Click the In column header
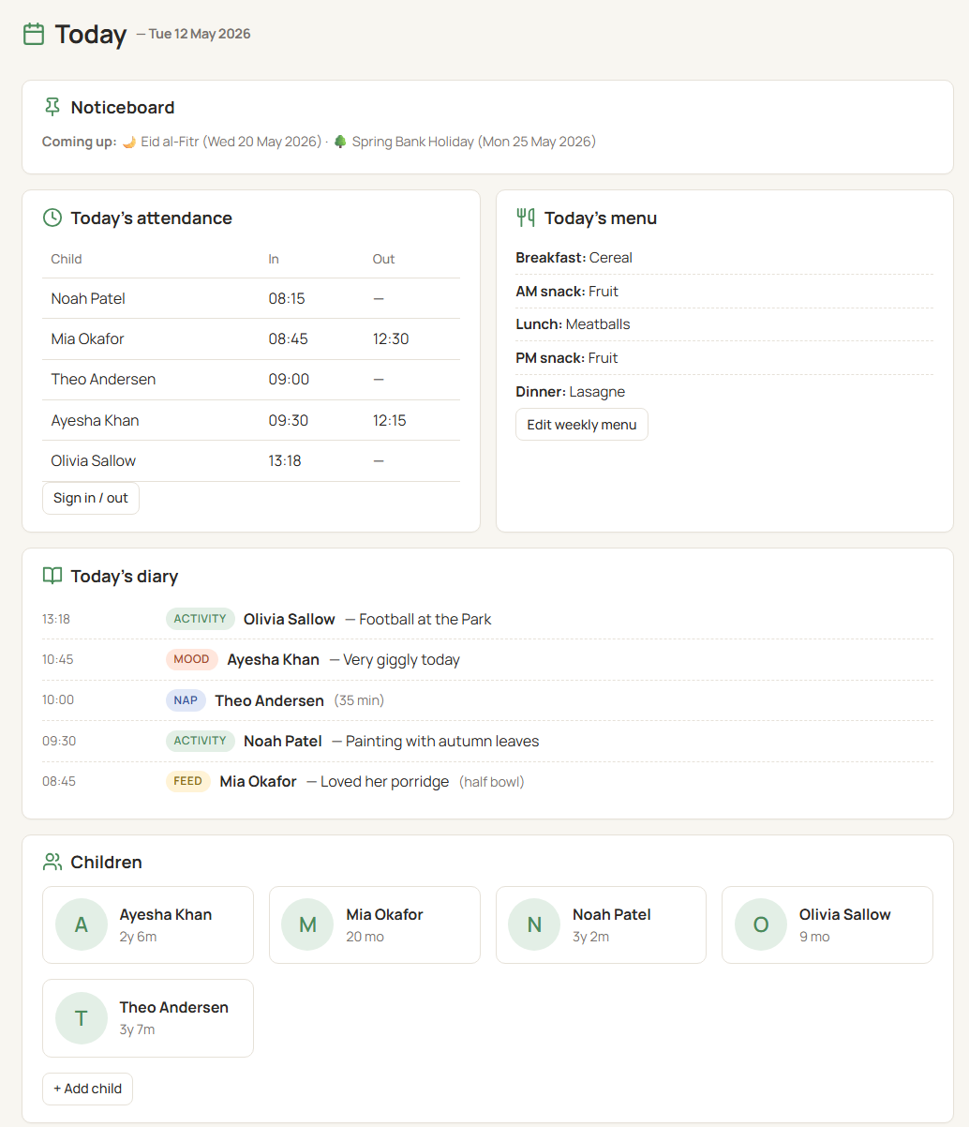The height and width of the screenshot is (1127, 969). point(274,259)
